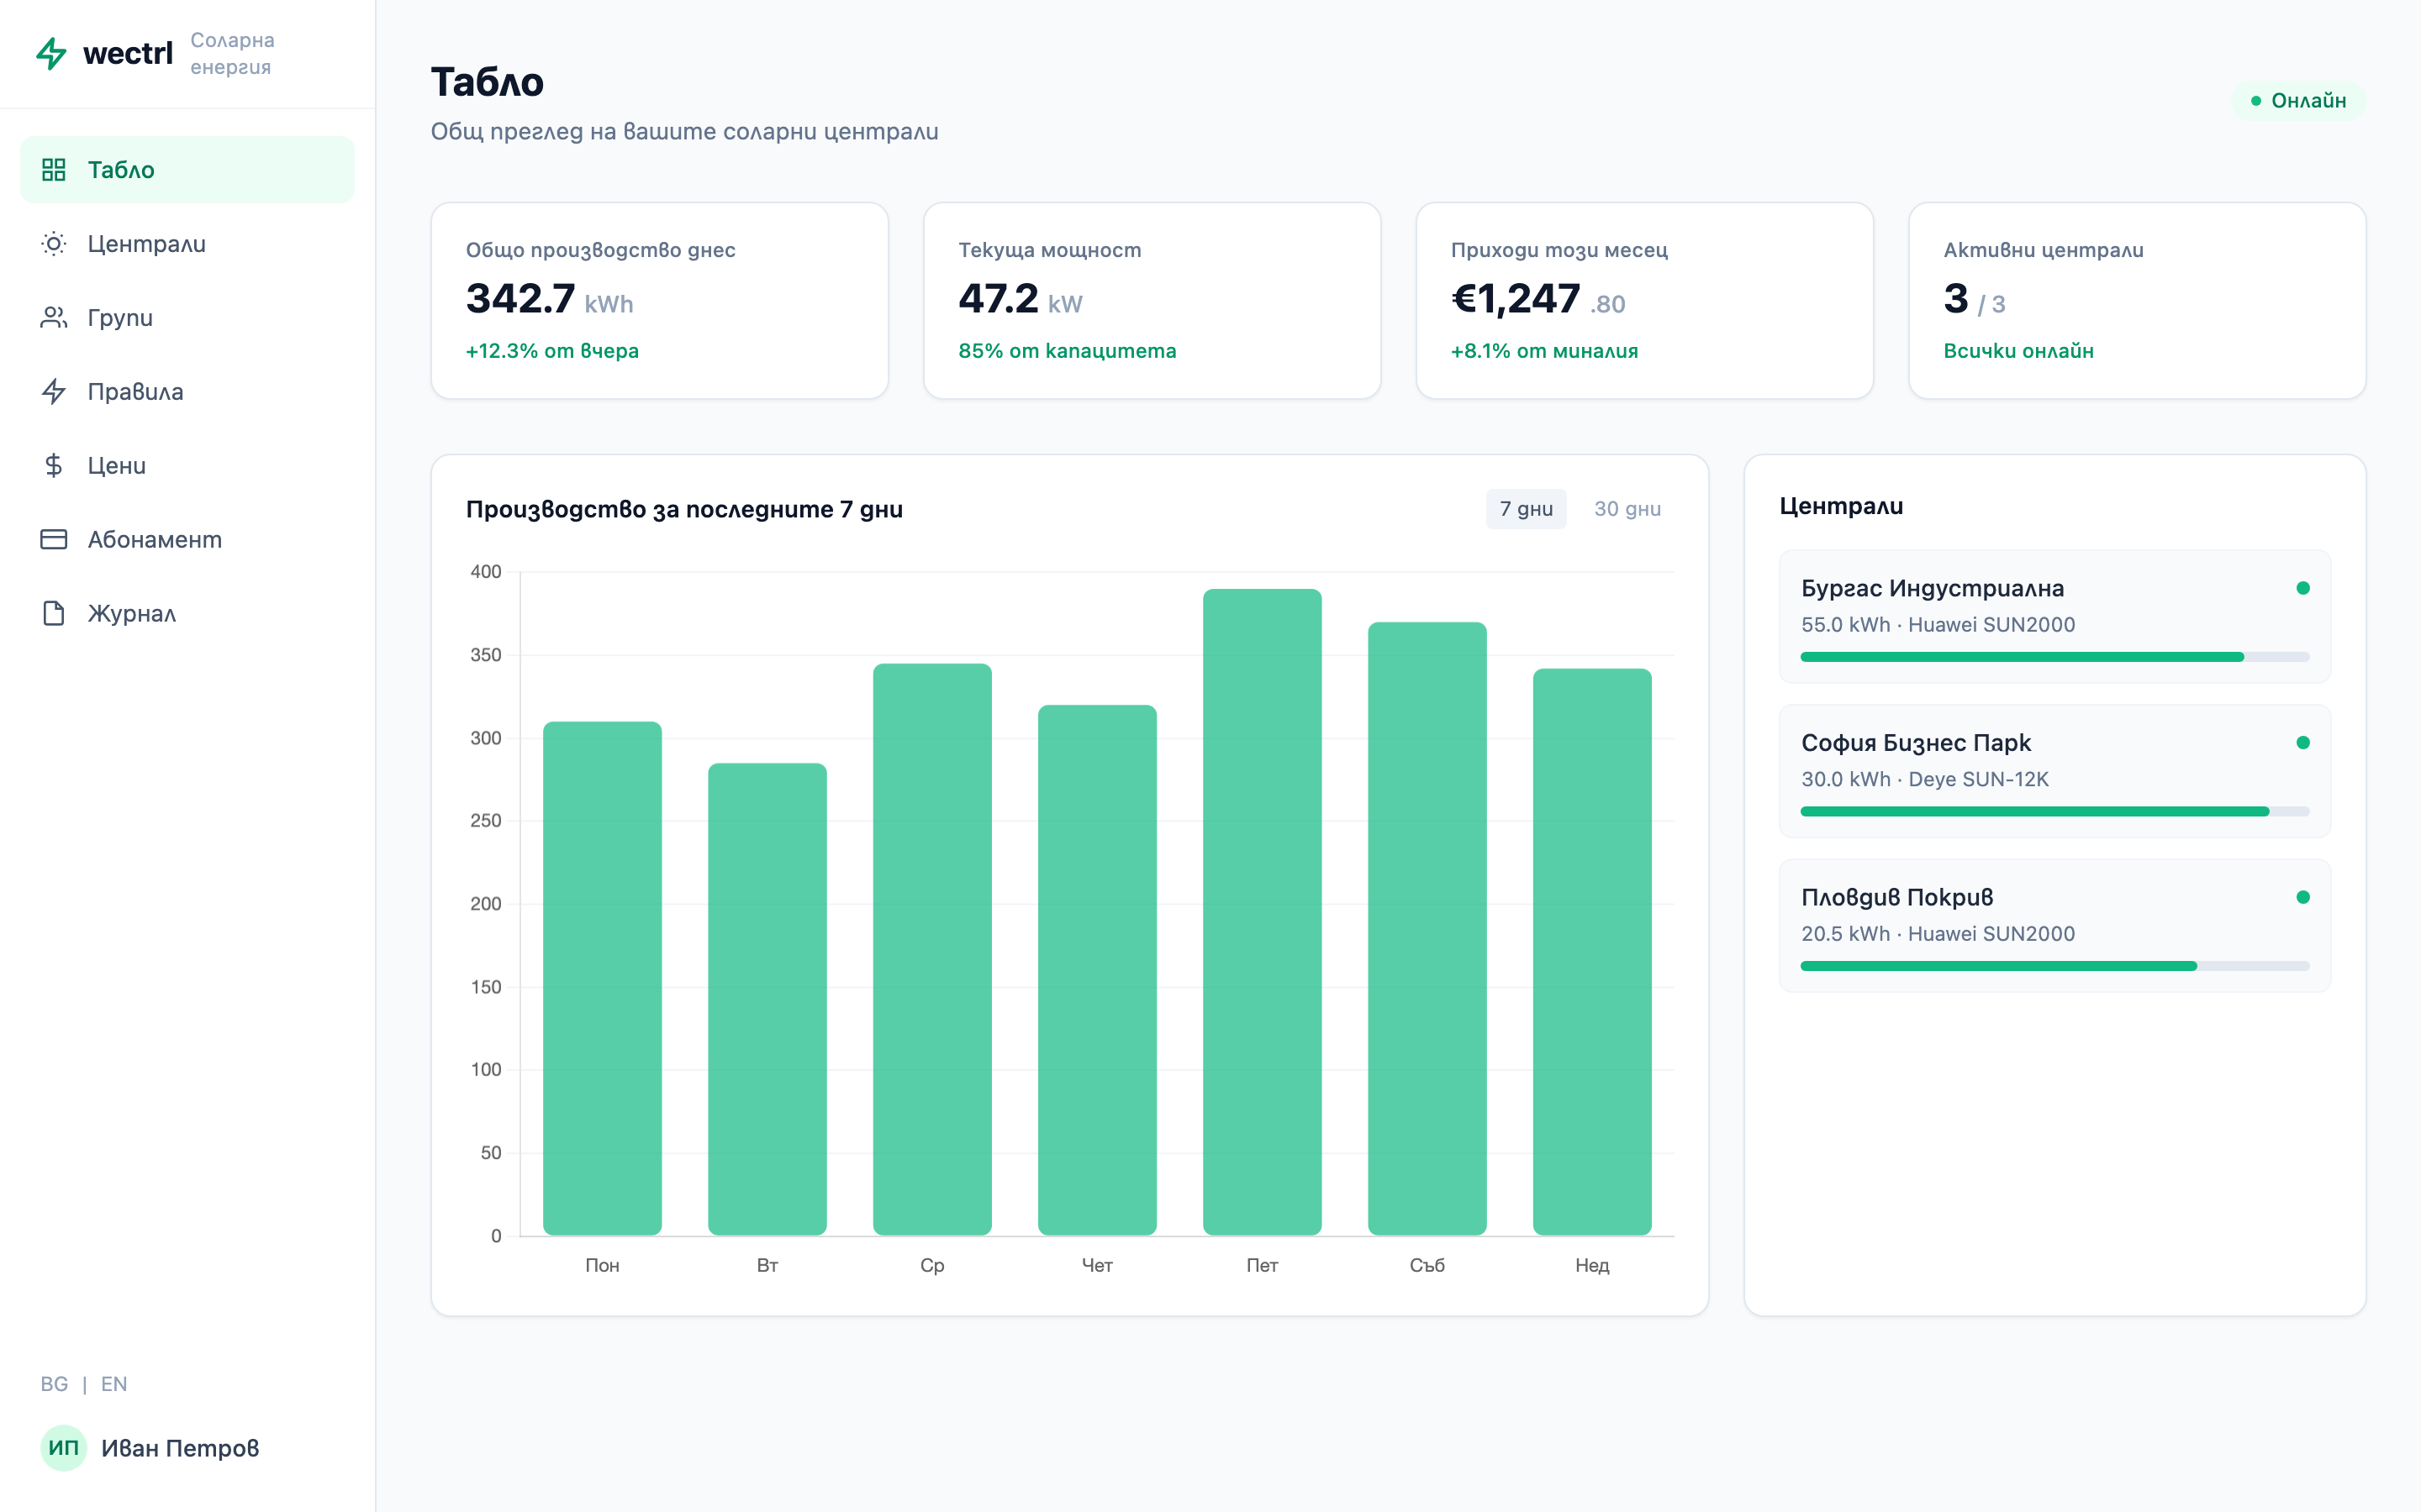Select the Табло dashboard grid icon
This screenshot has height=1512, width=2421.
[55, 169]
